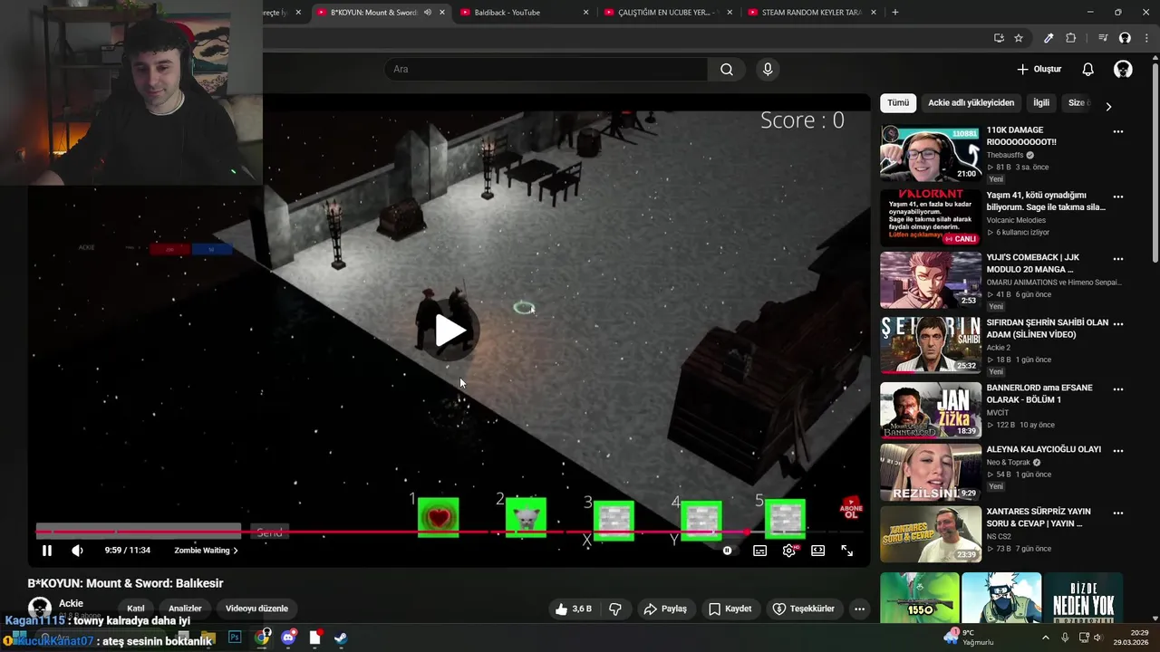This screenshot has width=1160, height=652.
Task: Show hidden system tray icons
Action: pyautogui.click(x=1045, y=638)
